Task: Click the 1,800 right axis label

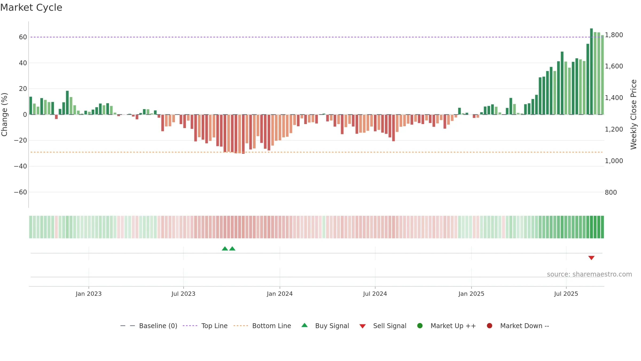Action: tap(614, 35)
